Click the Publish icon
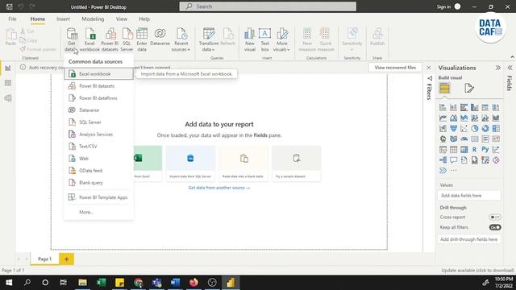The width and height of the screenshot is (516, 290). point(377,37)
